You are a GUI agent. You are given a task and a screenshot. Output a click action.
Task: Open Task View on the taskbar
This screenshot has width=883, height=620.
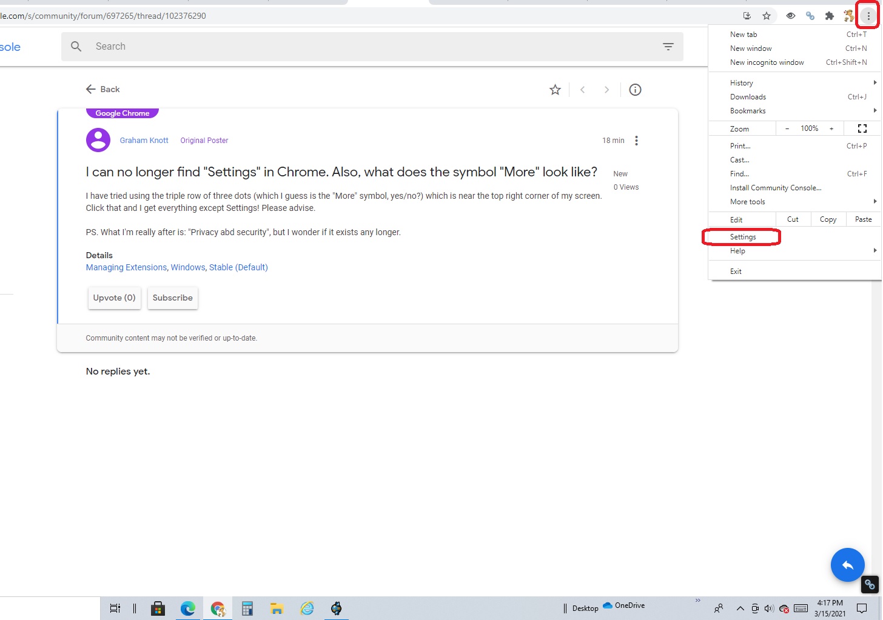point(115,608)
